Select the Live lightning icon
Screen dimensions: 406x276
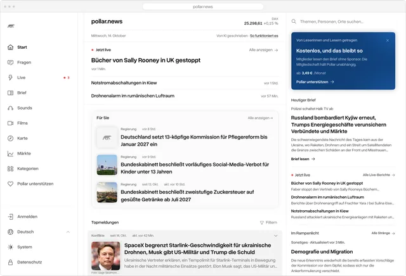10,77
